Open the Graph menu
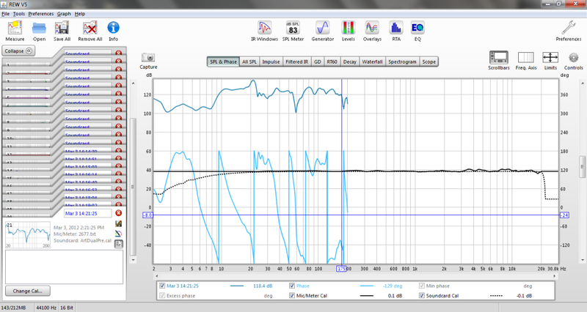This screenshot has width=587, height=312. tap(64, 14)
